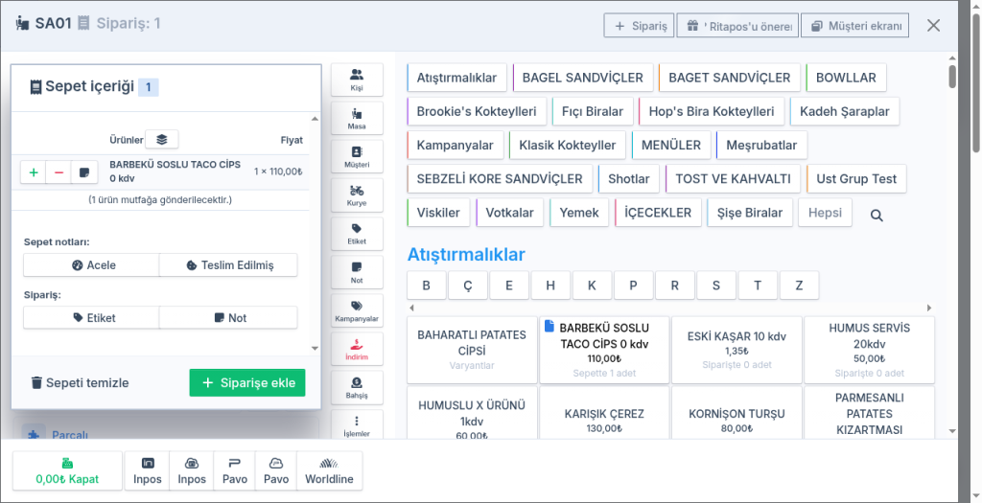Image resolution: width=982 pixels, height=503 pixels.
Task: Pay with the second Inpos button
Action: pyautogui.click(x=192, y=470)
